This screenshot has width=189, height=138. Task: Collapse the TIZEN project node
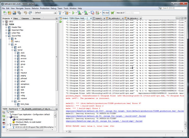click(3, 24)
